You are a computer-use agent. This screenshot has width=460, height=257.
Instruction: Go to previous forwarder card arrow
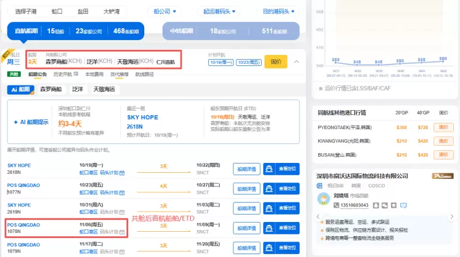[318, 217]
